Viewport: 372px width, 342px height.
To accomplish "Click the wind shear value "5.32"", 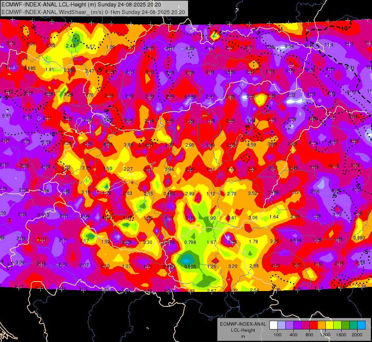I will 66,168.
